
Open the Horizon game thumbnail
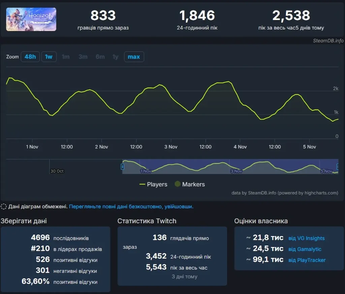tap(31, 19)
